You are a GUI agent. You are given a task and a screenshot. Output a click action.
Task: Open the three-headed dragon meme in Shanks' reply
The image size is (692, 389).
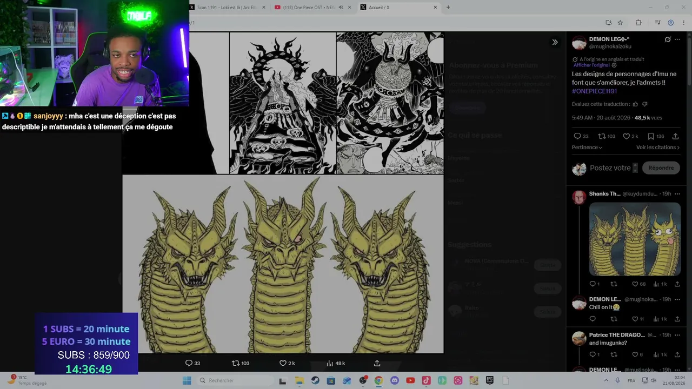click(635, 239)
